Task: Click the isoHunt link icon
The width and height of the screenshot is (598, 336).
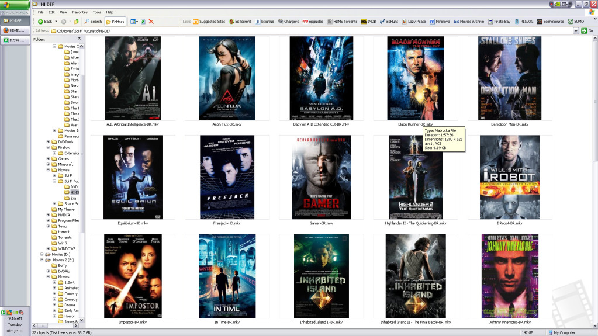Action: point(382,22)
